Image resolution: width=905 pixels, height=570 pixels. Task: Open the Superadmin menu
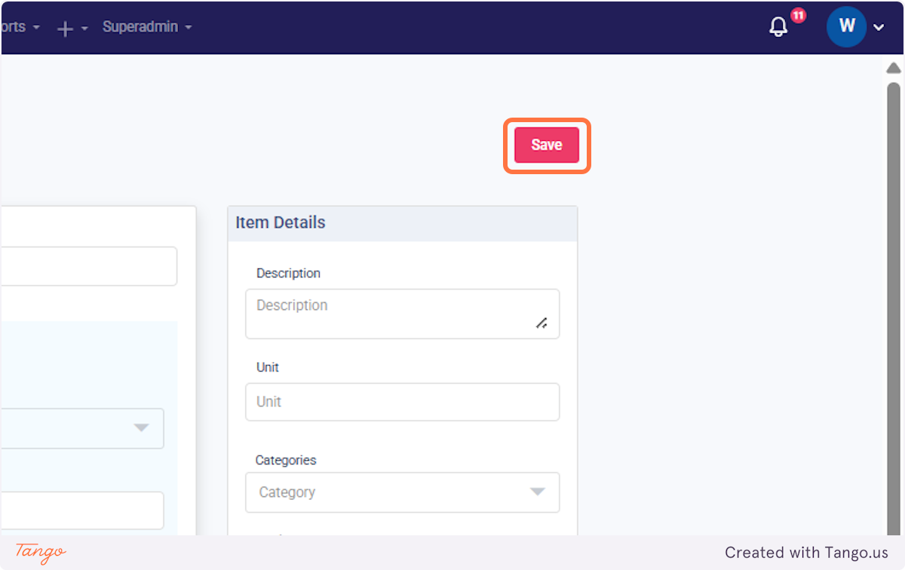tap(147, 27)
